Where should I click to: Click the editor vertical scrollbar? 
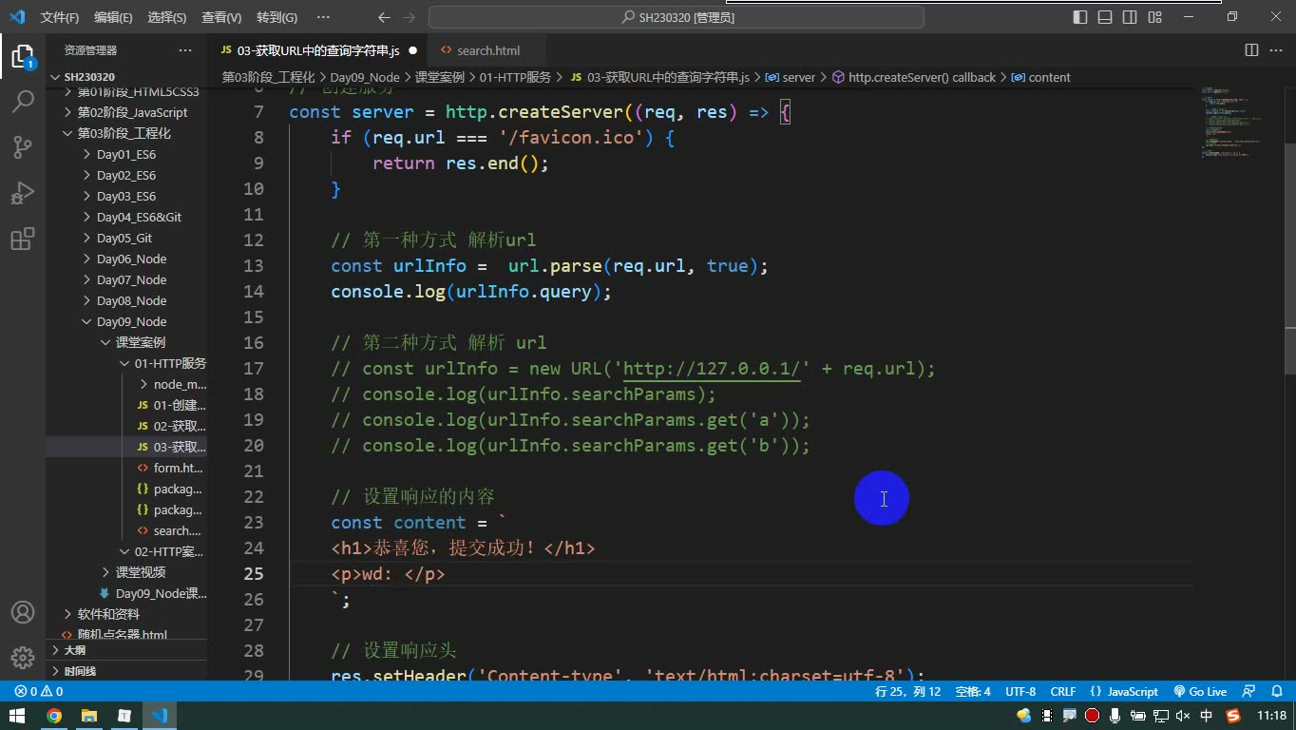[1288, 257]
